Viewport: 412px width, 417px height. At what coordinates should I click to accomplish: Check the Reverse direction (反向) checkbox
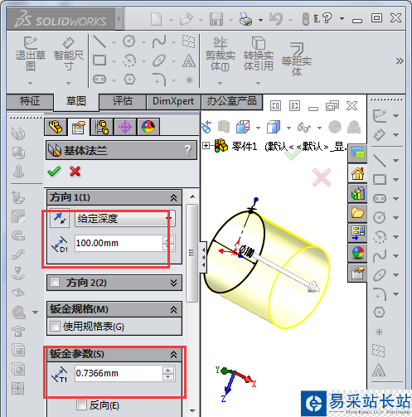pos(81,405)
